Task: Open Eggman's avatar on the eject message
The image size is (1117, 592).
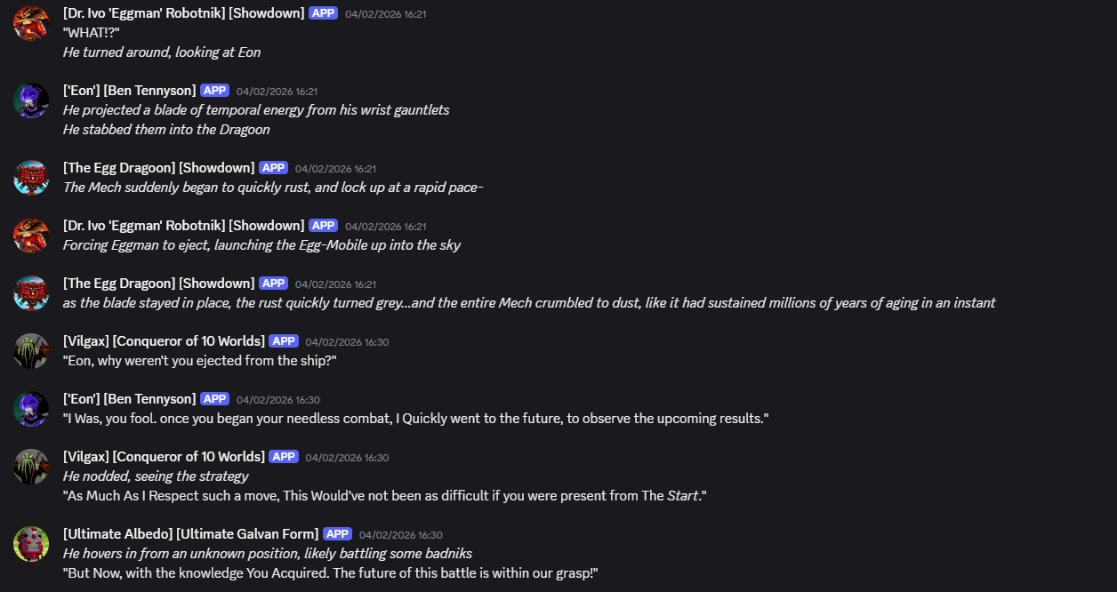Action: [x=31, y=235]
